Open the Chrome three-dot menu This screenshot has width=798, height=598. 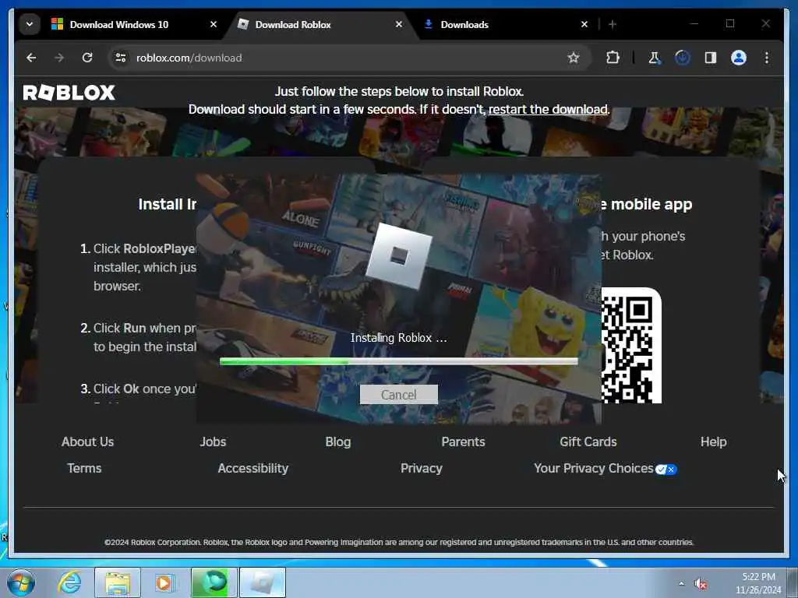coord(767,58)
